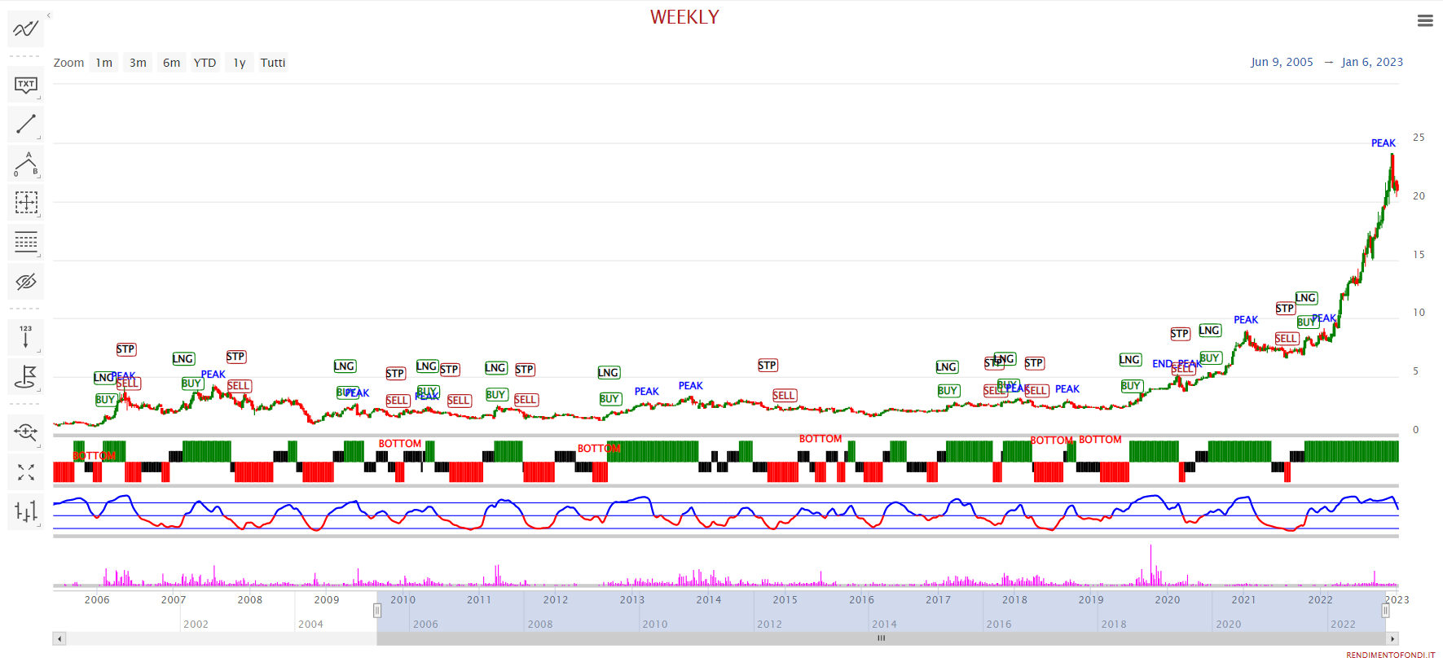The width and height of the screenshot is (1443, 662).
Task: Click the Jun 9, 2005 start date field
Action: pyautogui.click(x=1282, y=62)
